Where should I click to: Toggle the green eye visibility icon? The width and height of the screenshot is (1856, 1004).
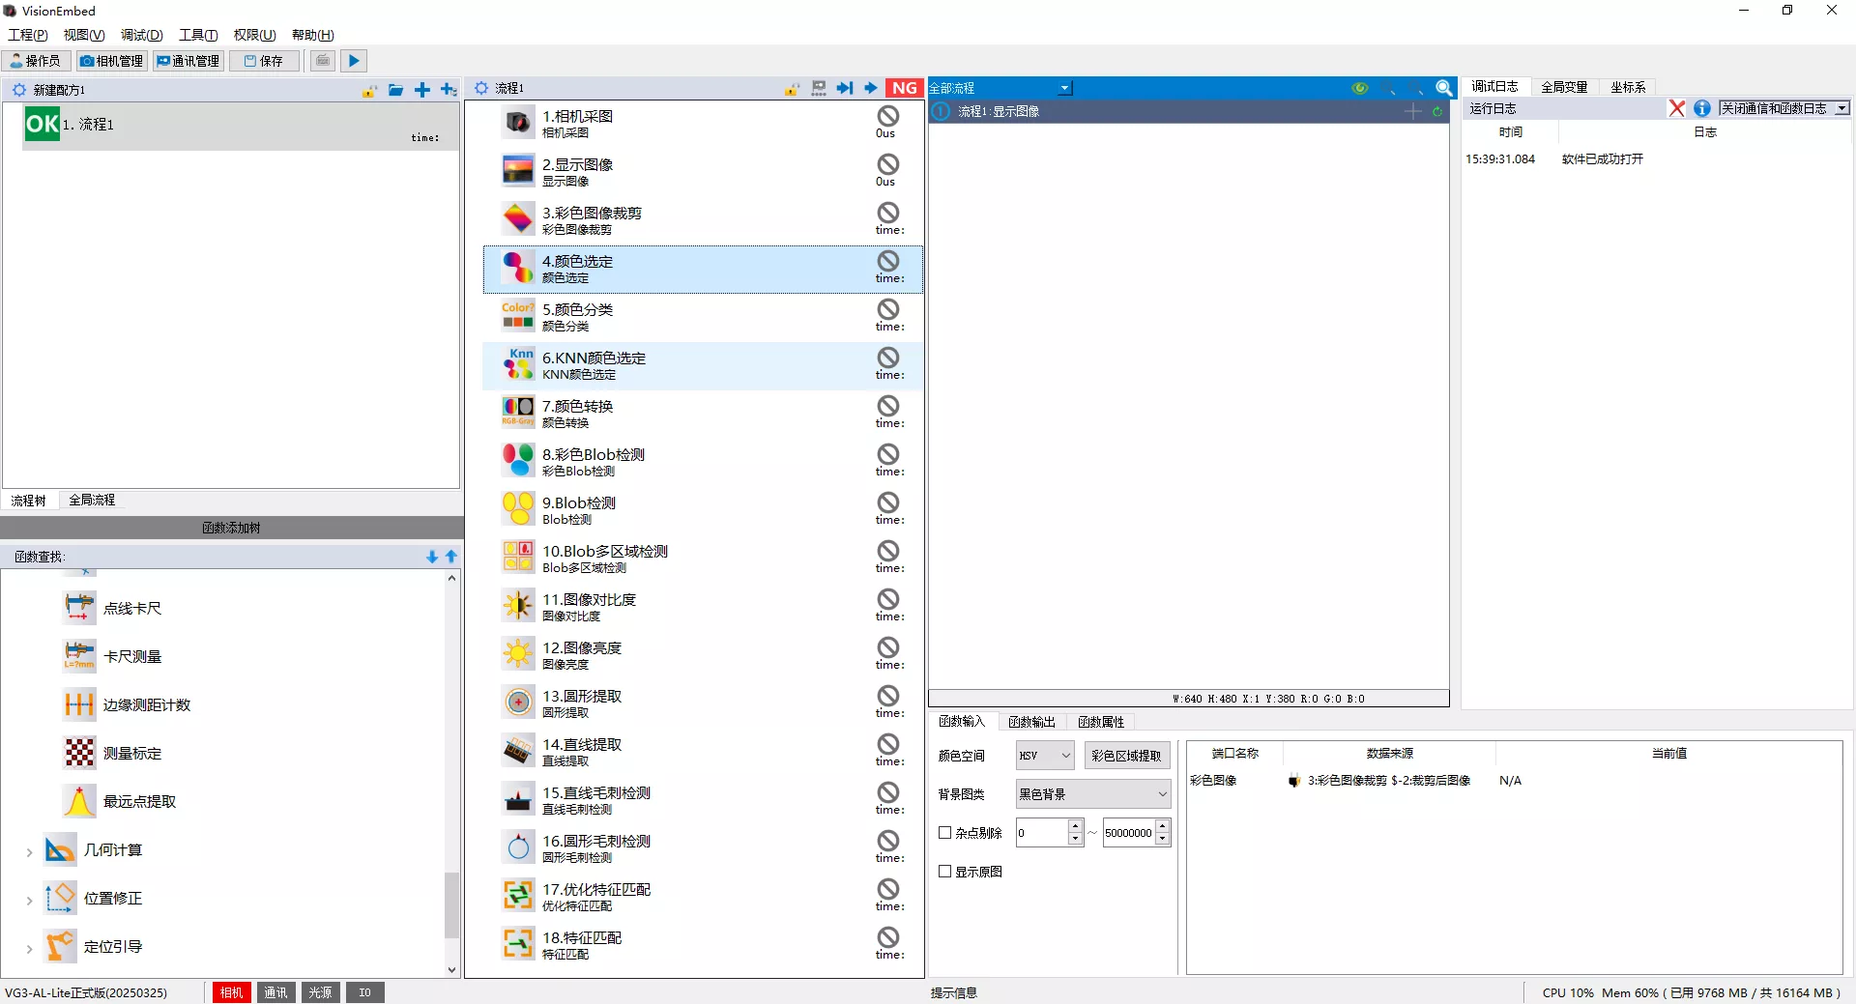pyautogui.click(x=1360, y=88)
